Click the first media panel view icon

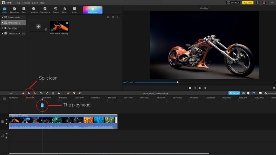[x=108, y=17]
